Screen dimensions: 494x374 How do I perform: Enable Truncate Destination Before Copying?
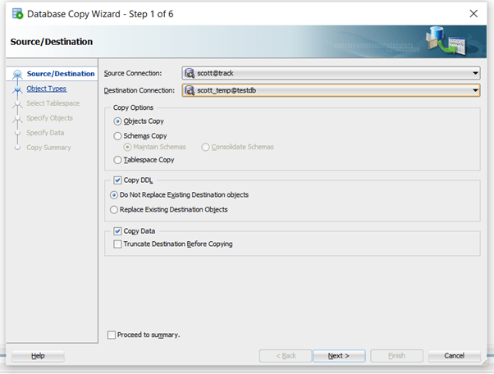[x=118, y=244]
